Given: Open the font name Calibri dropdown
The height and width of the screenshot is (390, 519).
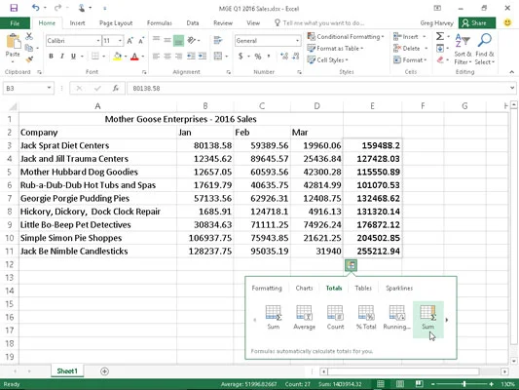Looking at the screenshot, I should coord(98,41).
